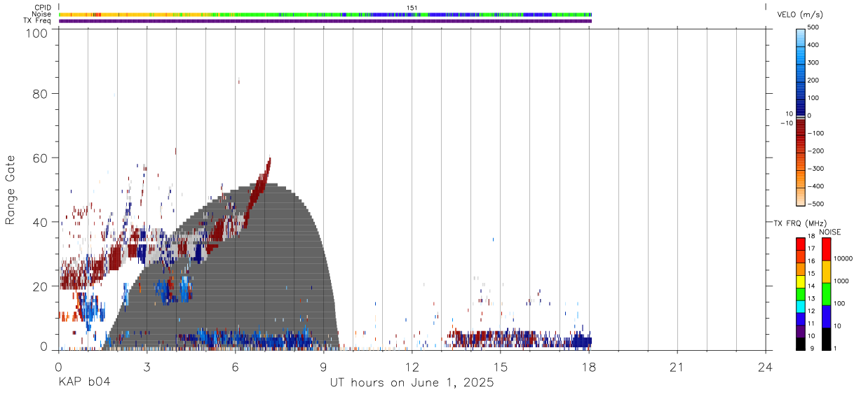Click the UT hours on June 1, 2025 label
Image resolution: width=861 pixels, height=397 pixels.
tap(412, 383)
